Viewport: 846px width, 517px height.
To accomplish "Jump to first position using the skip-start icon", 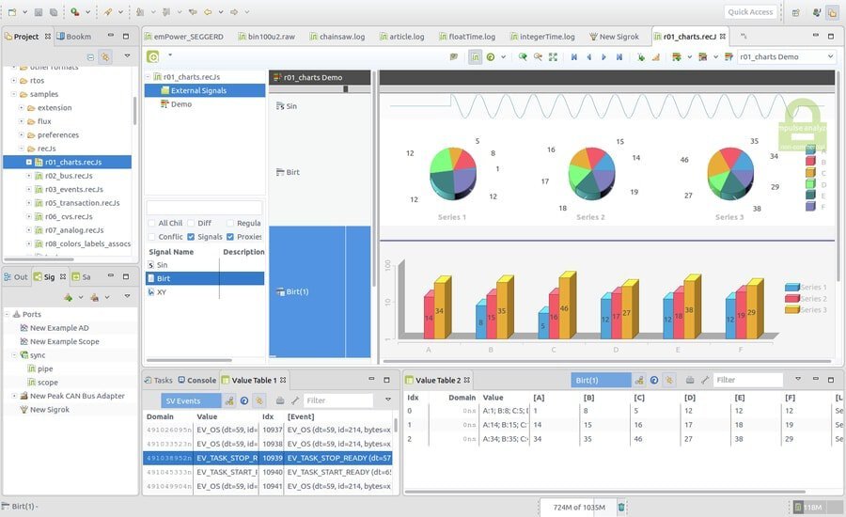I will click(x=573, y=57).
